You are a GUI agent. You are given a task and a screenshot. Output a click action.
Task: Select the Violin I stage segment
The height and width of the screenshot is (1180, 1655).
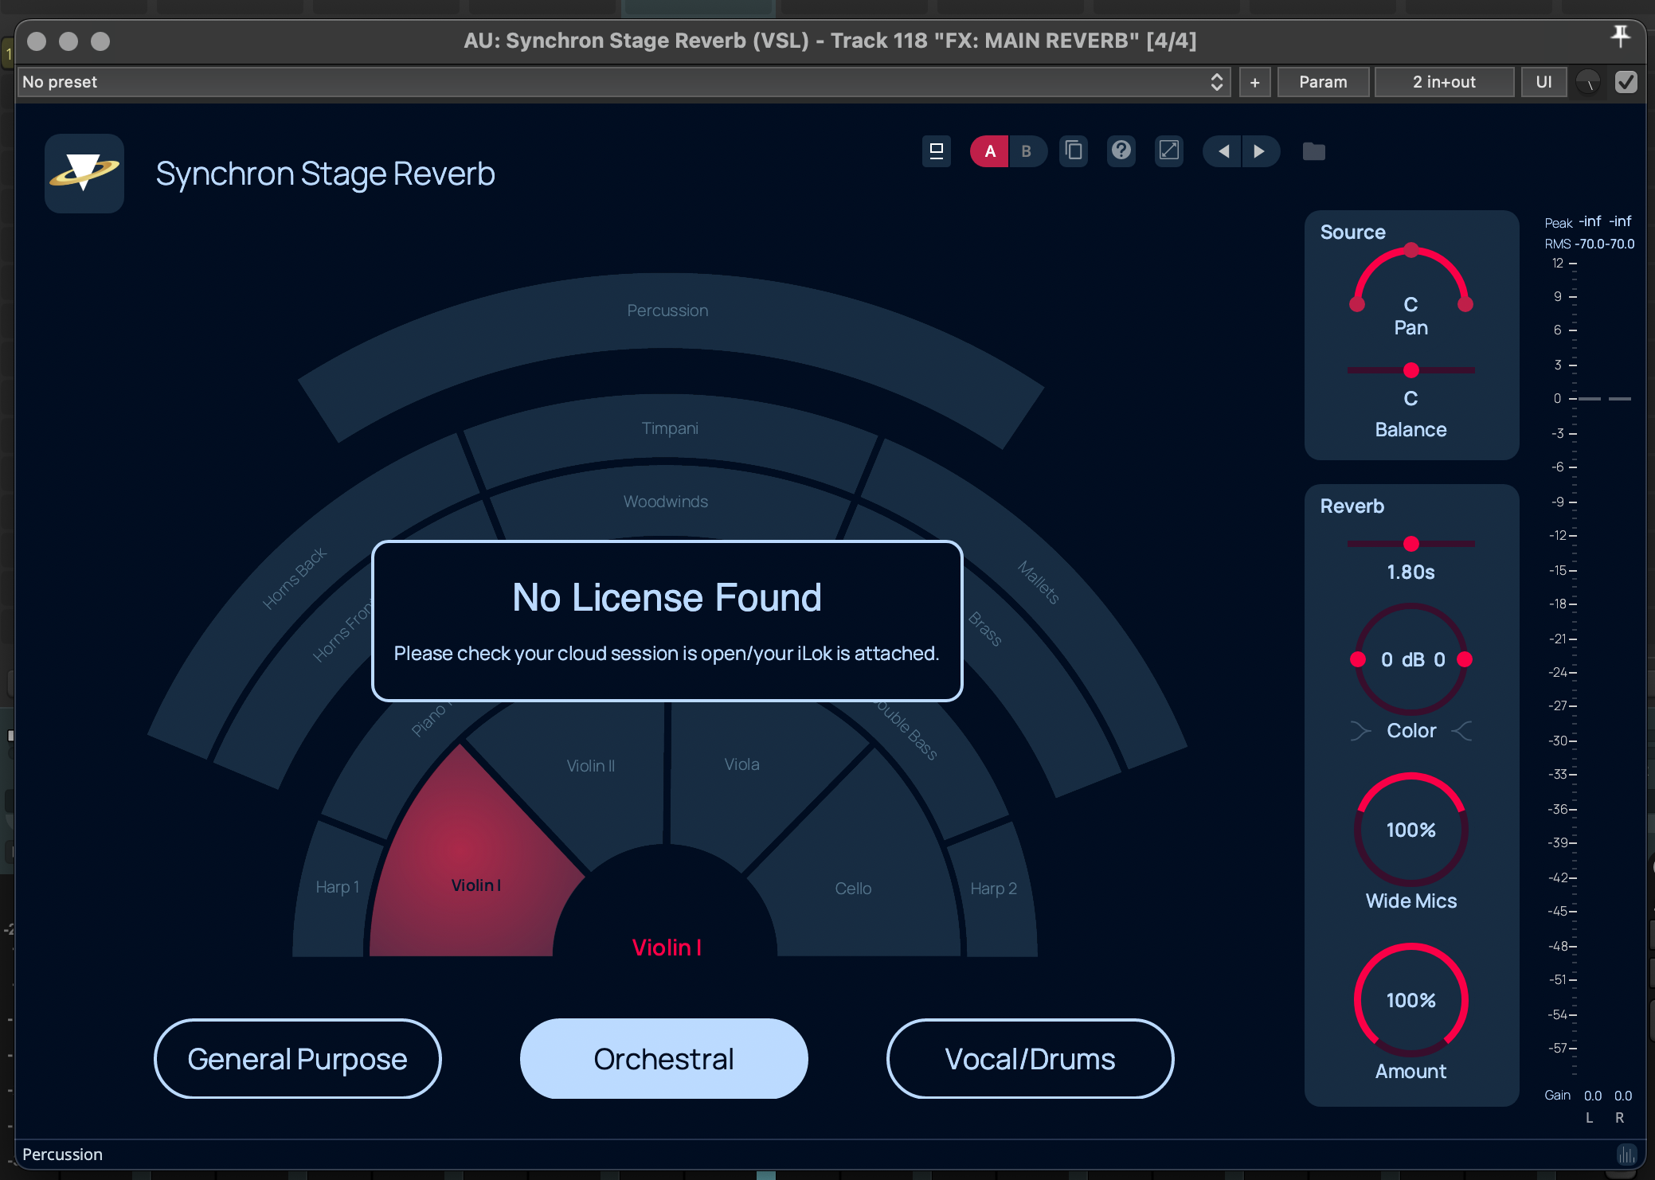click(475, 885)
